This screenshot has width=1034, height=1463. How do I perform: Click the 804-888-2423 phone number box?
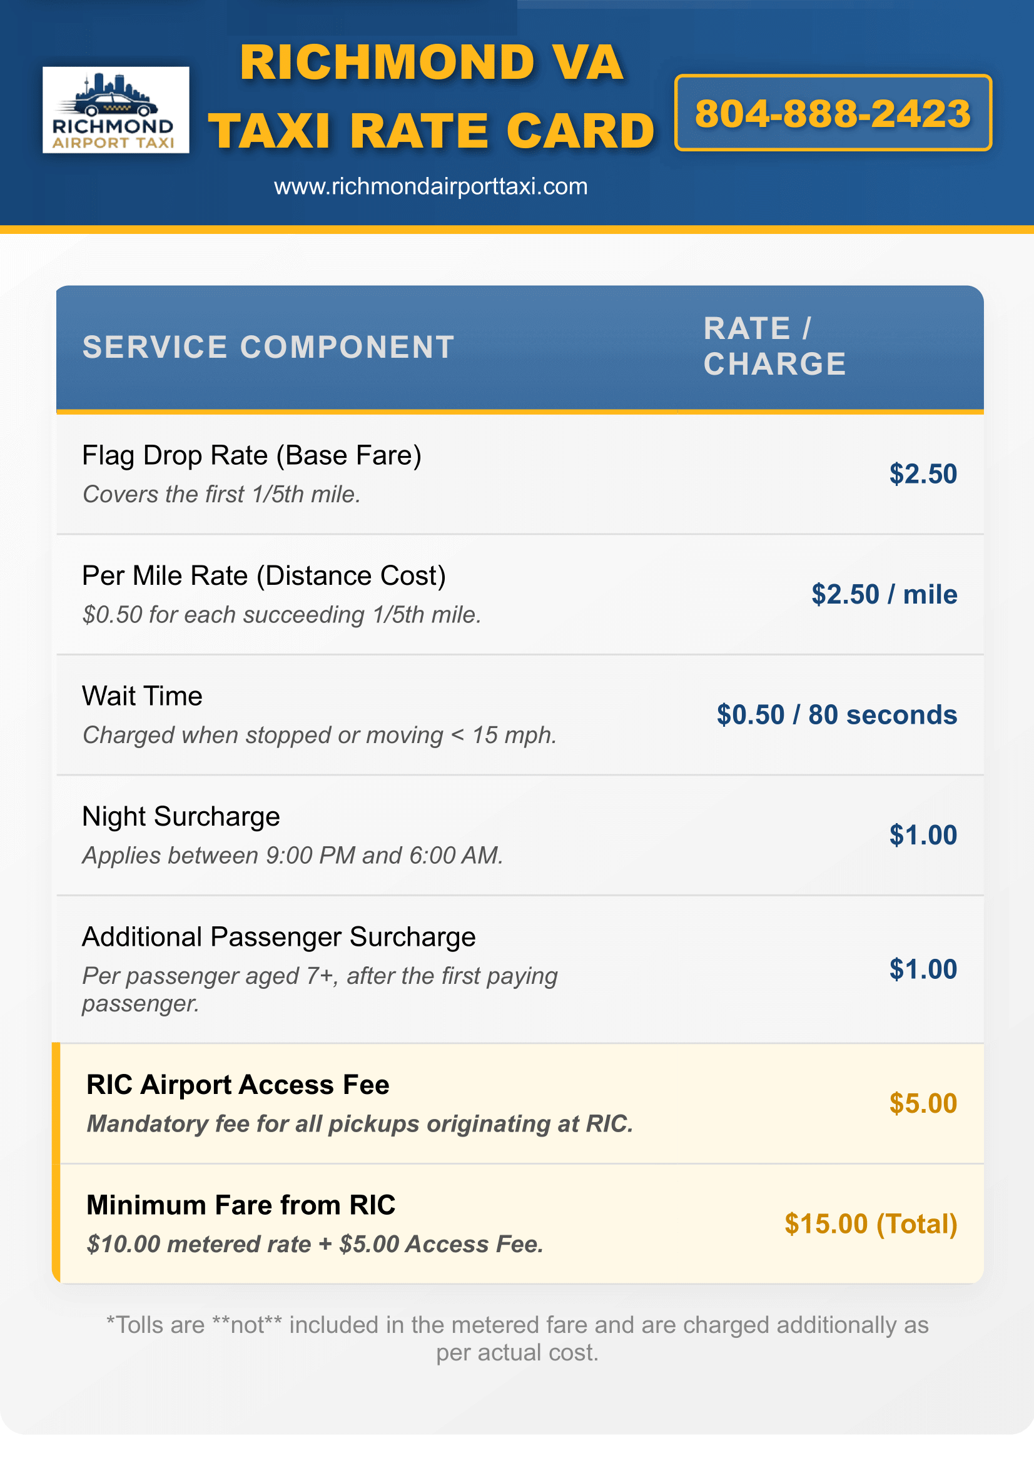(832, 113)
